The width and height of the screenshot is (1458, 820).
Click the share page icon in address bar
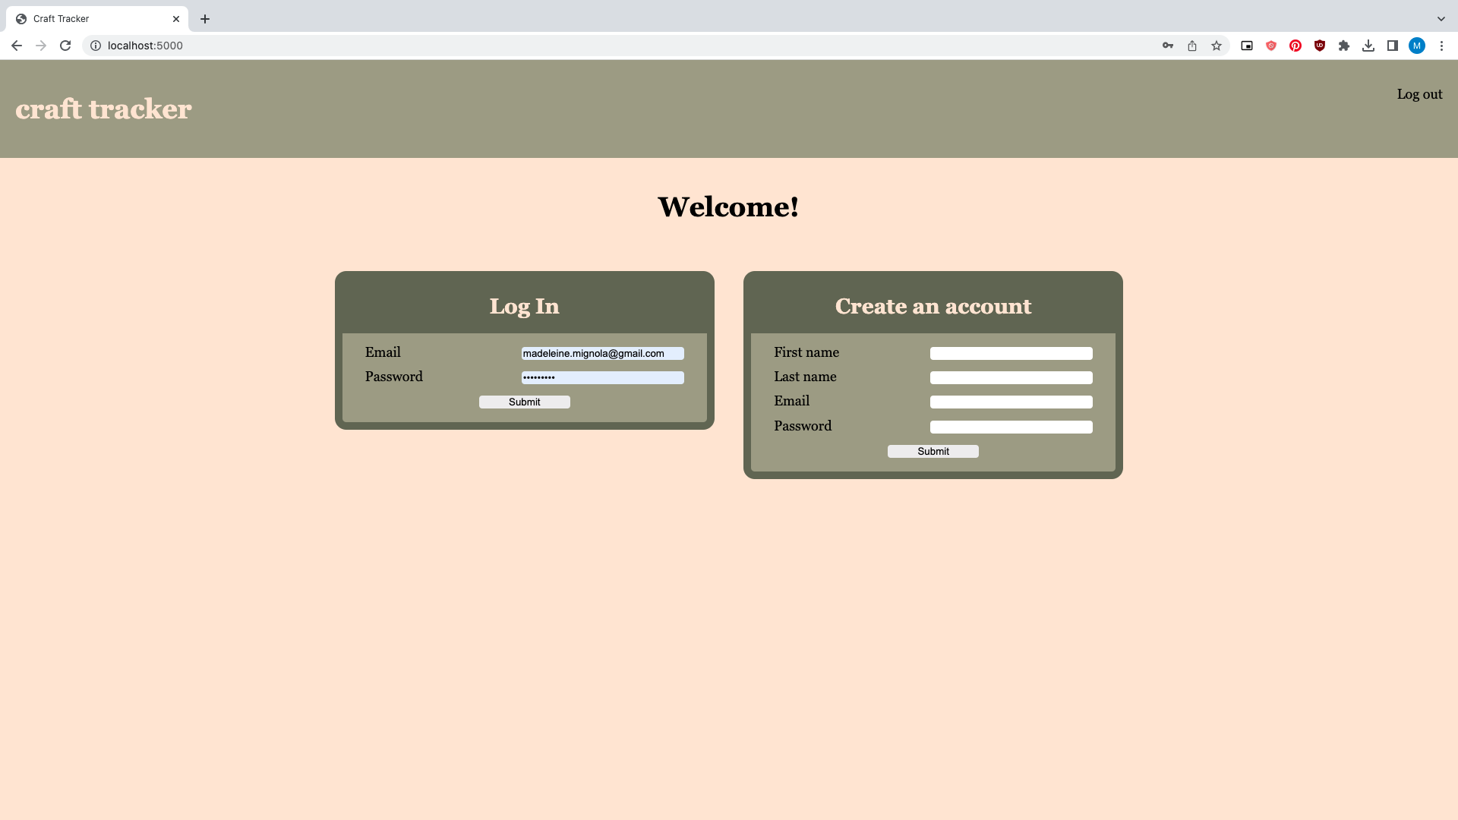click(1192, 46)
